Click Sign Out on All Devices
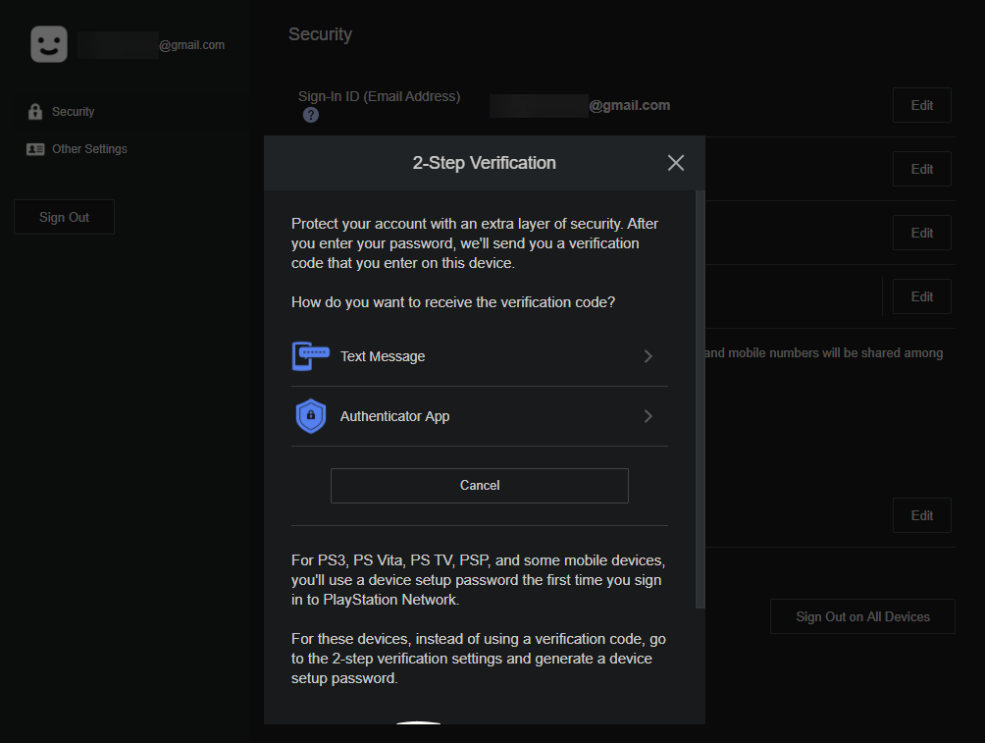The image size is (985, 743). coord(862,616)
